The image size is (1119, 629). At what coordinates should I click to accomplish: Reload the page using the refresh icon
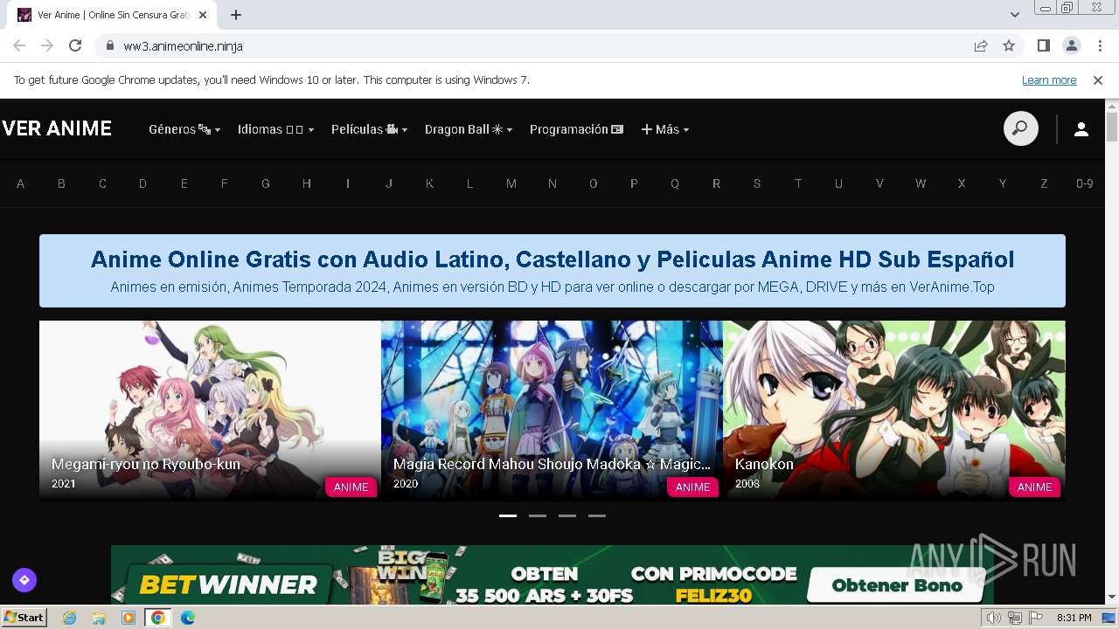click(x=75, y=45)
